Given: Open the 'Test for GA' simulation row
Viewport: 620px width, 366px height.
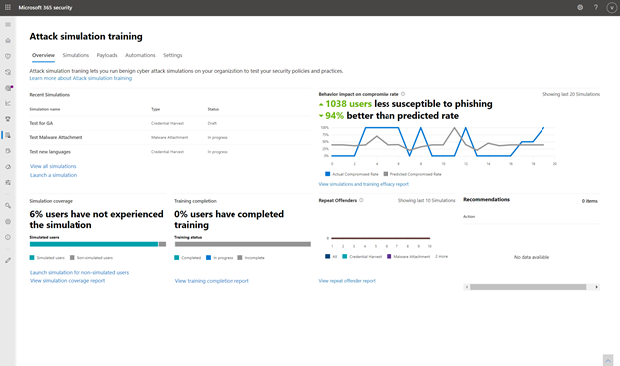Looking at the screenshot, I should coord(170,123).
